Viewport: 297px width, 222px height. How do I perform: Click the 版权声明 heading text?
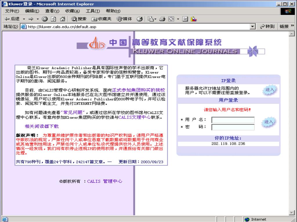tap(27, 135)
